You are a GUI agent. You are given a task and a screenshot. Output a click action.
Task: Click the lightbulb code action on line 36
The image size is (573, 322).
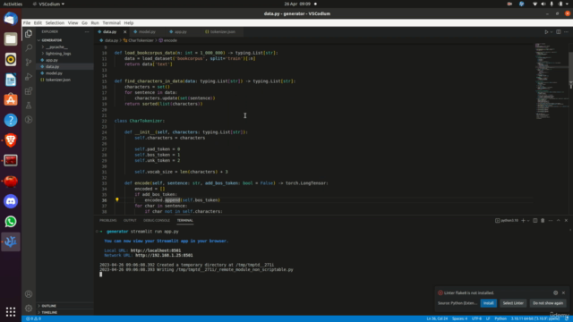click(x=117, y=199)
